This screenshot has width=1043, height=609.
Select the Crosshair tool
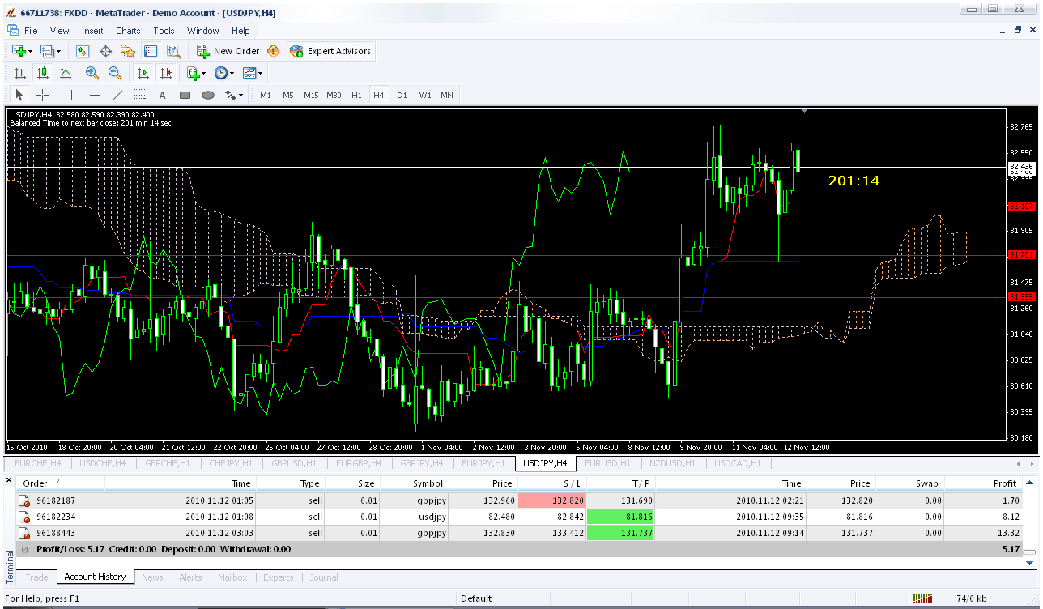pos(42,95)
